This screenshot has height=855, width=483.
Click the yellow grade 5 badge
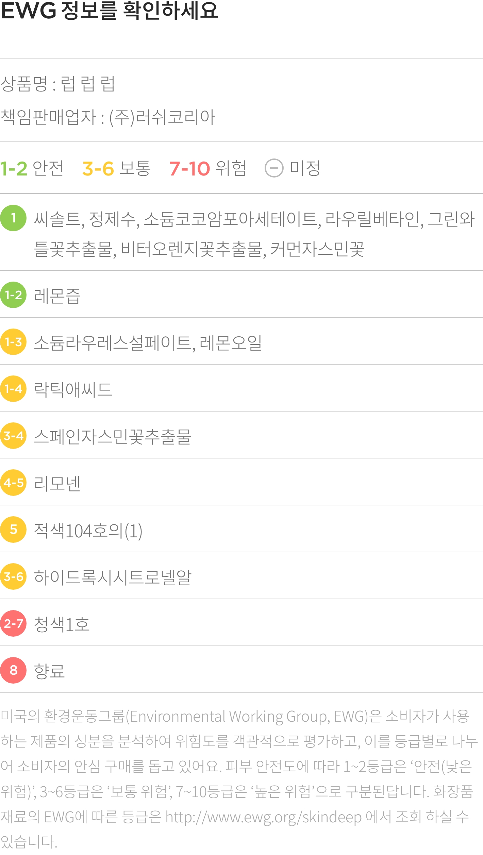tap(13, 530)
